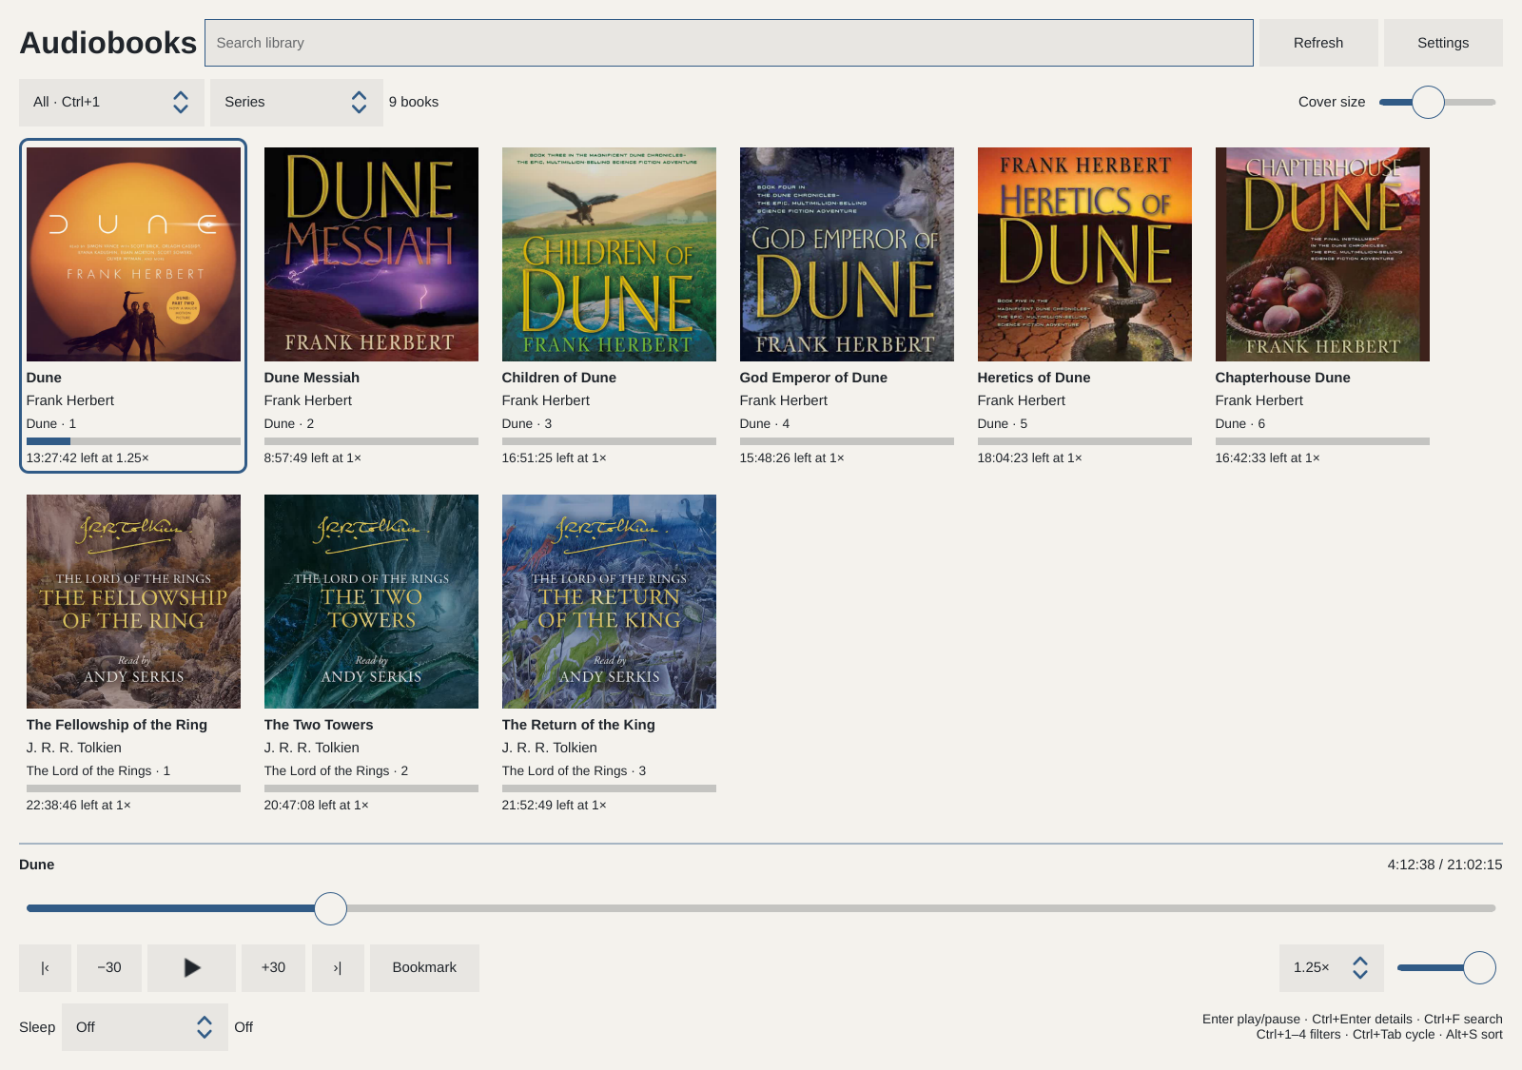Open the Series sort dropdown
Image resolution: width=1522 pixels, height=1070 pixels.
pyautogui.click(x=297, y=102)
